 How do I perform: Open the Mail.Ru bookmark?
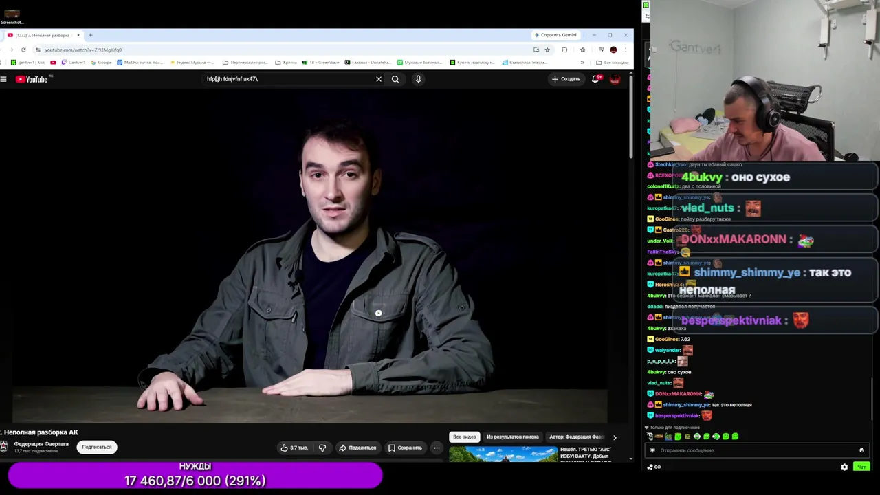click(x=140, y=63)
